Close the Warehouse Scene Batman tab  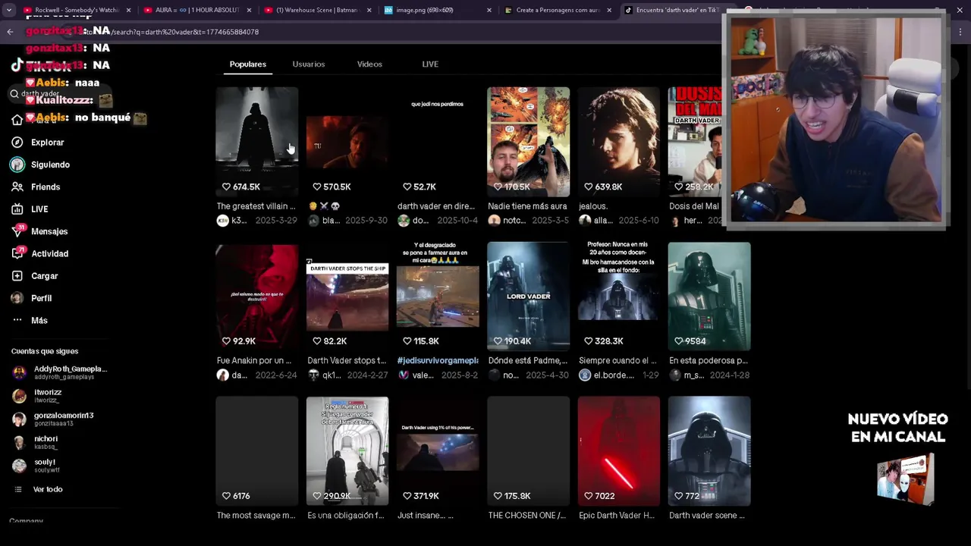pos(369,11)
